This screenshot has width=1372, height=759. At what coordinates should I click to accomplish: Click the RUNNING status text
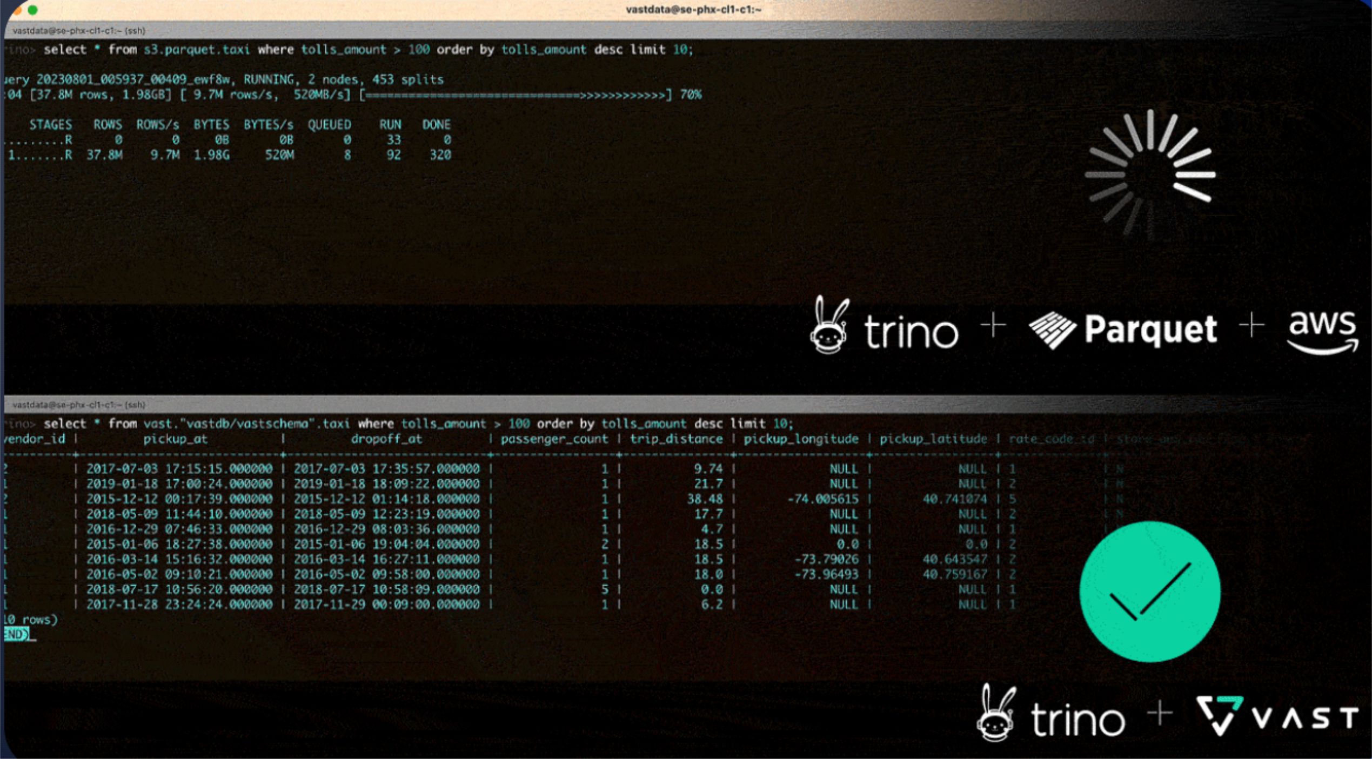tap(269, 79)
